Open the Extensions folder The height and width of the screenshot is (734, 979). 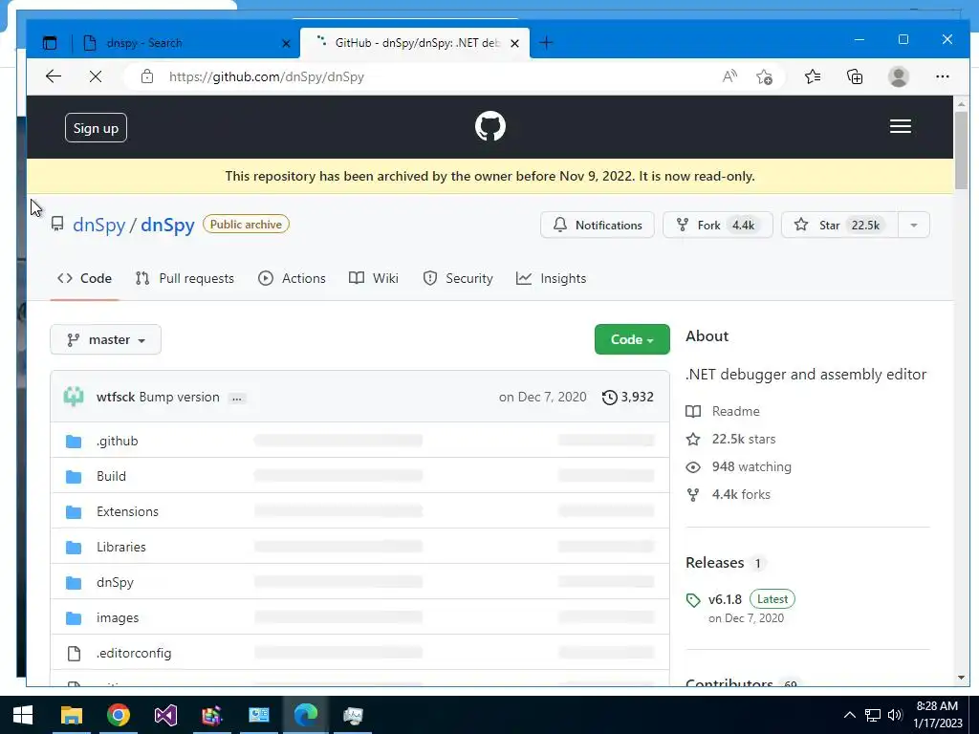click(127, 512)
